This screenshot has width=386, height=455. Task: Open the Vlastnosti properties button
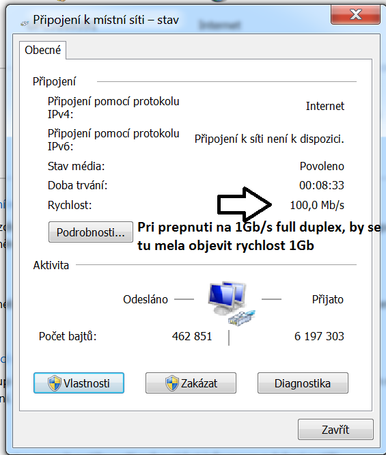point(79,383)
